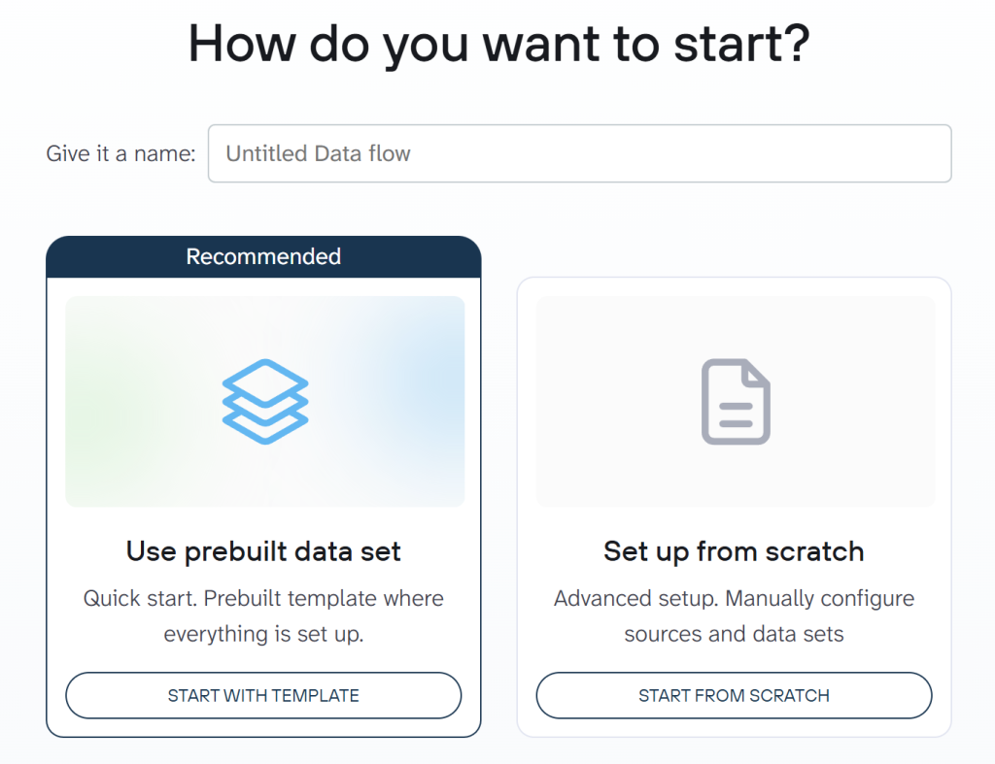This screenshot has height=764, width=995.
Task: Click the Untitled Data flow name field
Action: pos(579,152)
